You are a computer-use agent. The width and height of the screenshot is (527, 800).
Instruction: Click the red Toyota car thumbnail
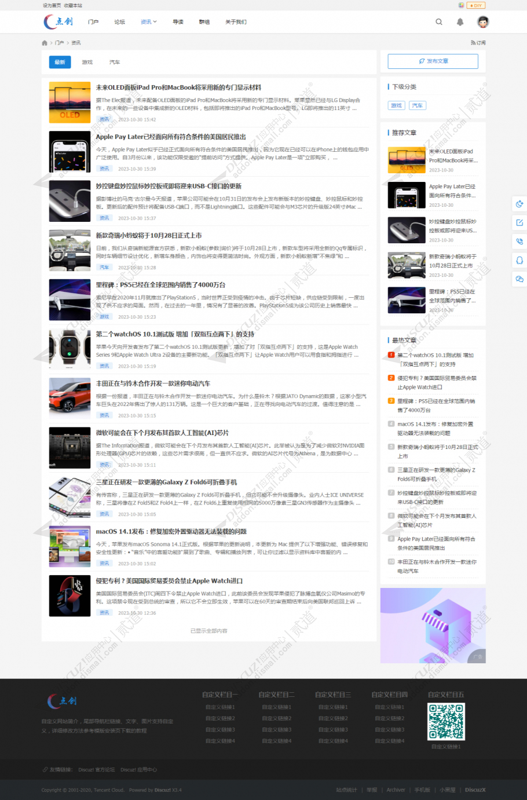[69, 399]
